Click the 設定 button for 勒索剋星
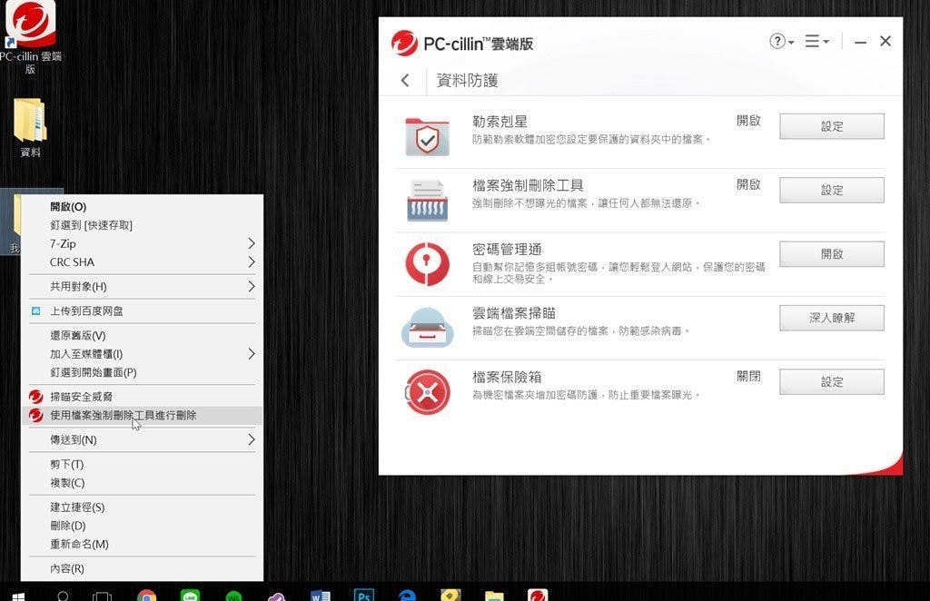The image size is (930, 601). click(831, 127)
